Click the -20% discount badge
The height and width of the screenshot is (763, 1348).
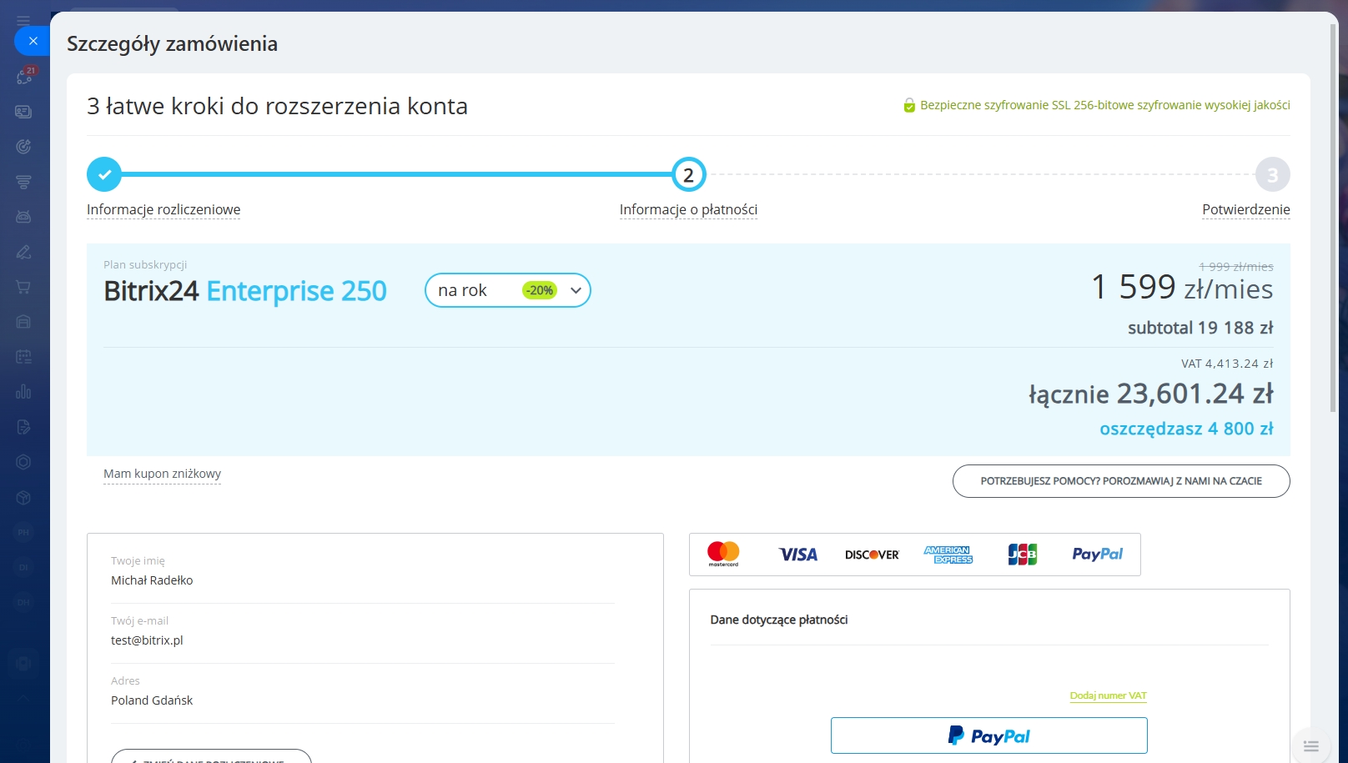[x=540, y=290]
